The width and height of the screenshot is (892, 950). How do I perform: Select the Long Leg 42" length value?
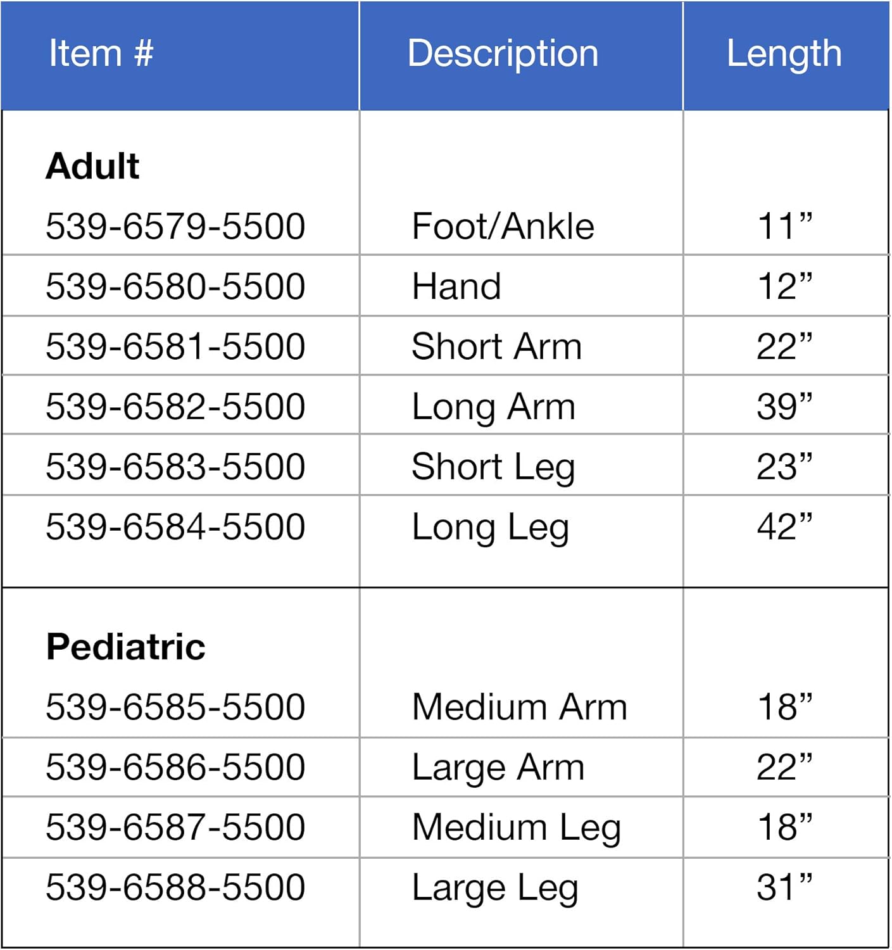pyautogui.click(x=784, y=527)
